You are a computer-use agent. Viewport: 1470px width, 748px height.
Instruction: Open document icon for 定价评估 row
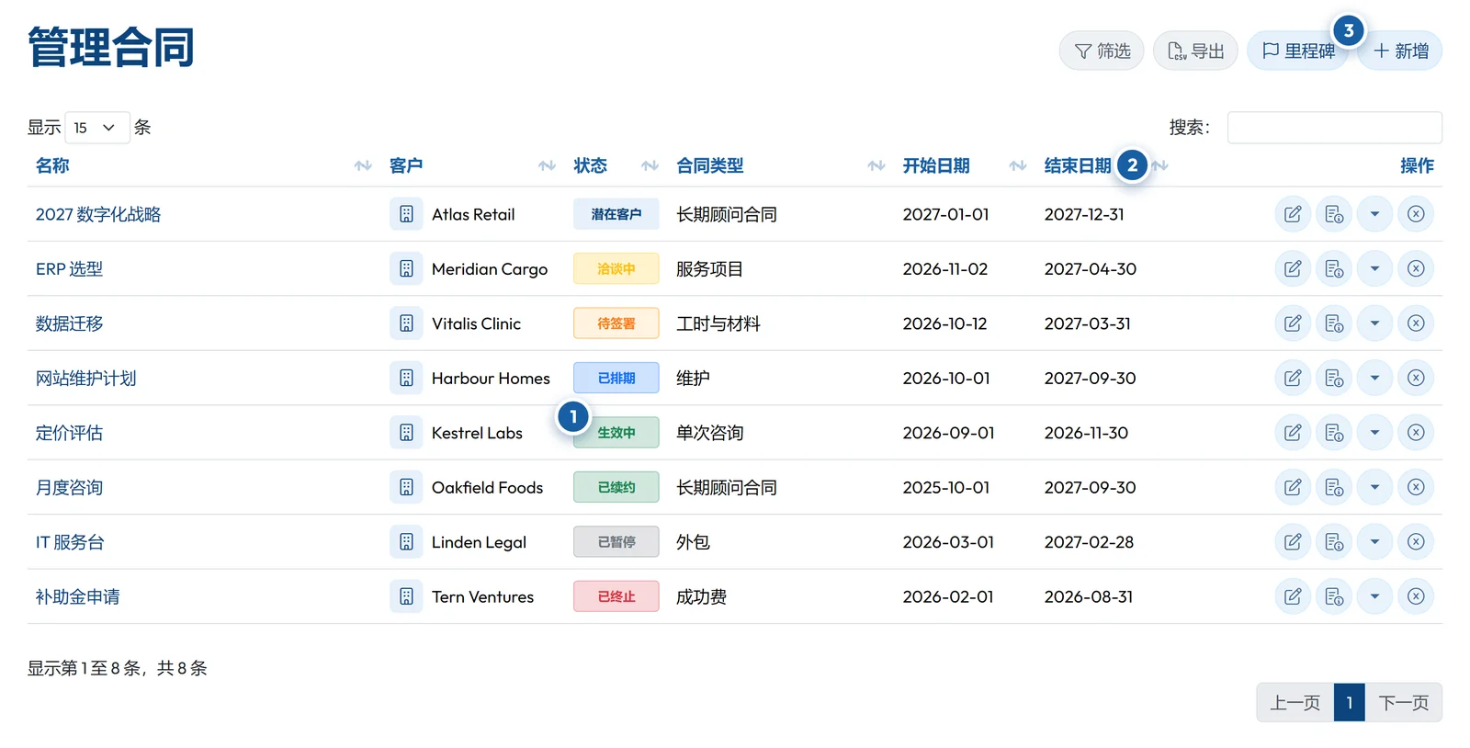point(1334,433)
